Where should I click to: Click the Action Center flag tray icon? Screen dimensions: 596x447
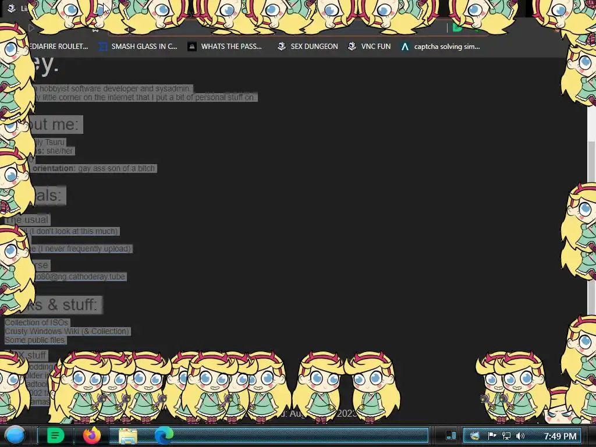pyautogui.click(x=492, y=435)
